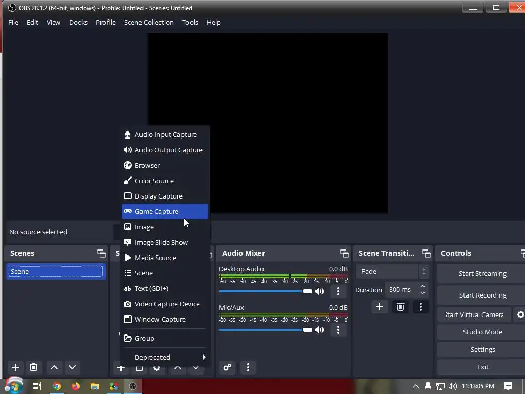The image size is (525, 394).
Task: Open the Help menu
Action: tap(214, 23)
